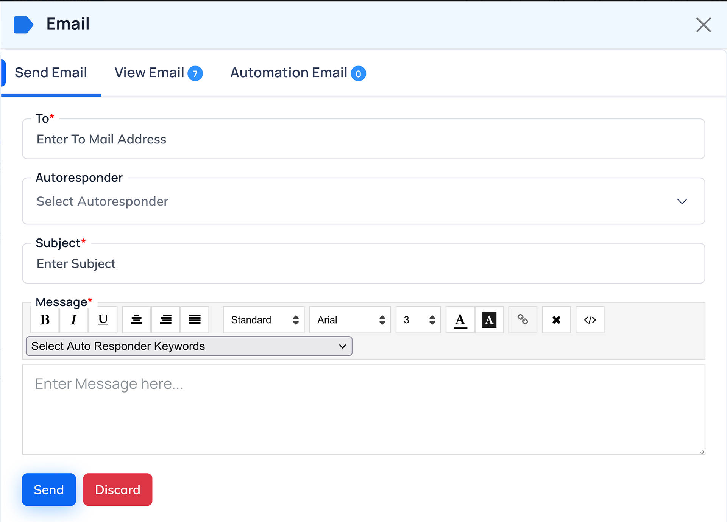The width and height of the screenshot is (727, 522).
Task: Expand the Select Autoresponder dropdown
Action: pyautogui.click(x=363, y=201)
